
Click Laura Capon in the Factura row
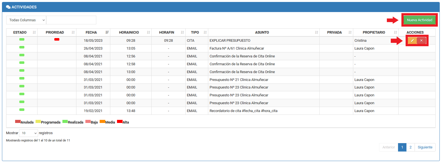364,48
